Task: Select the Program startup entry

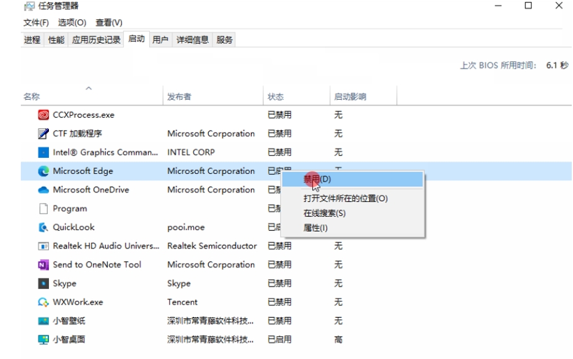Action: click(x=70, y=209)
